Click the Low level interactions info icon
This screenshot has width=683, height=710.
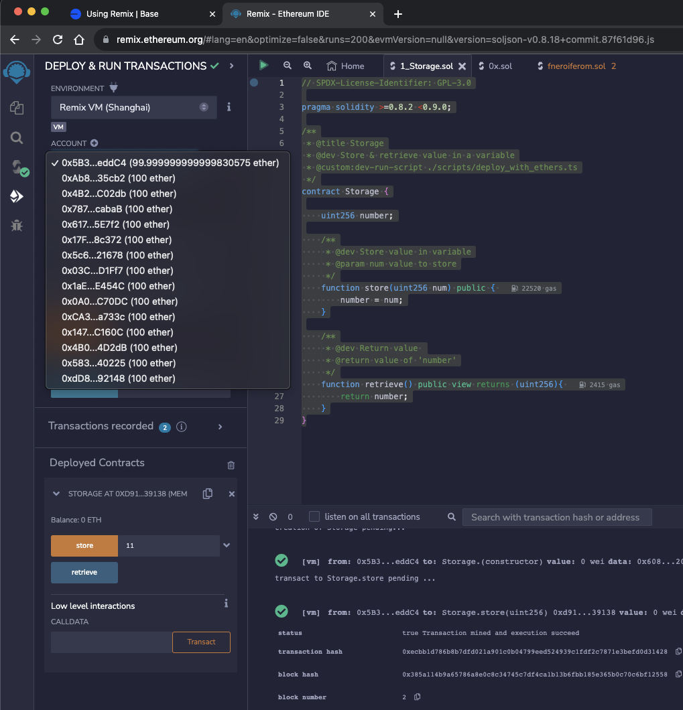[226, 603]
